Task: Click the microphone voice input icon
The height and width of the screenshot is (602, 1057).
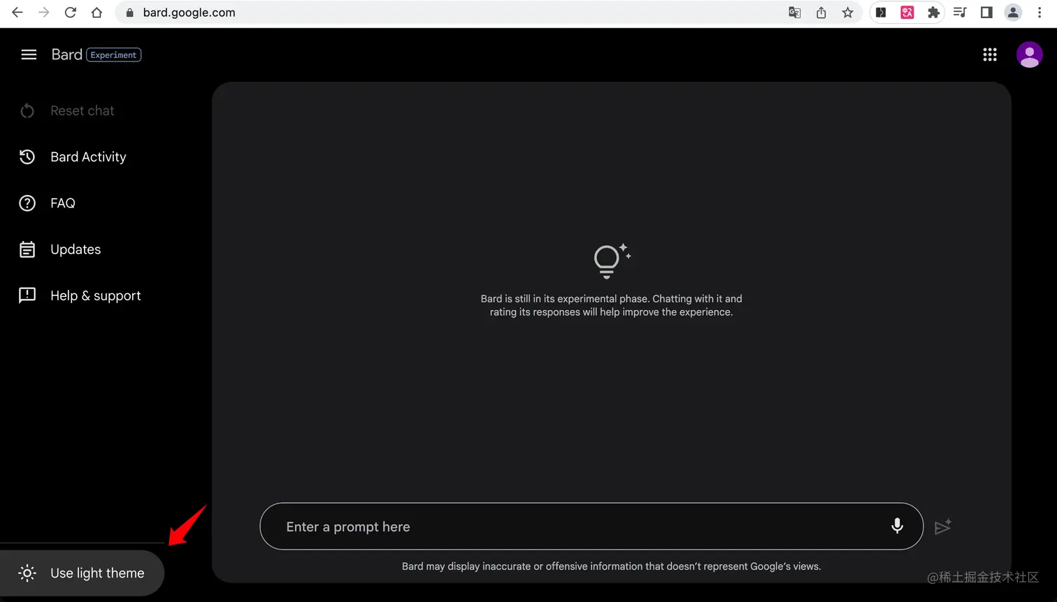Action: [897, 526]
